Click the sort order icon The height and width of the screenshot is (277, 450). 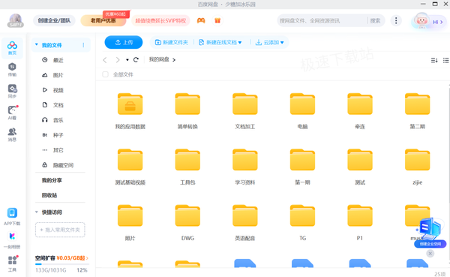(434, 60)
